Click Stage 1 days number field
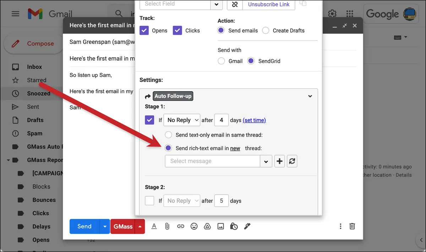426x252 pixels. (222, 120)
